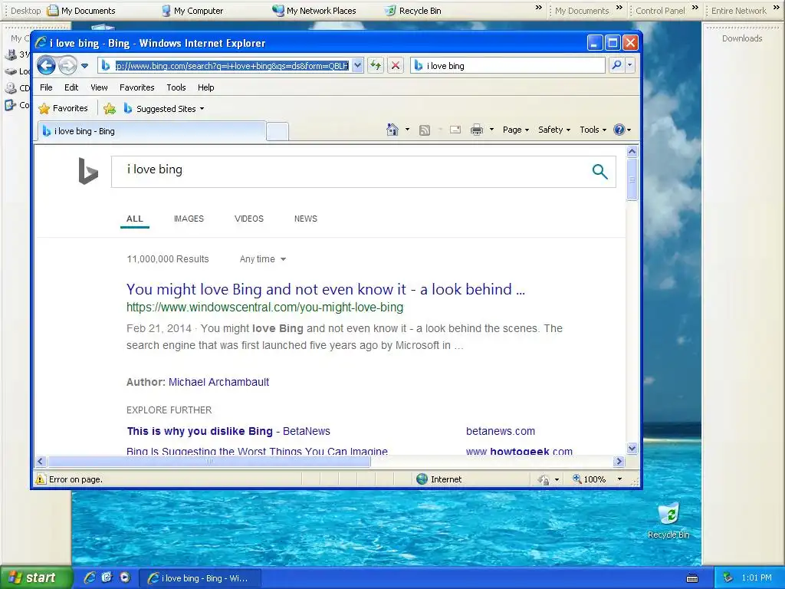
Task: Open the recent pages dropdown beside Forward
Action: pyautogui.click(x=84, y=66)
